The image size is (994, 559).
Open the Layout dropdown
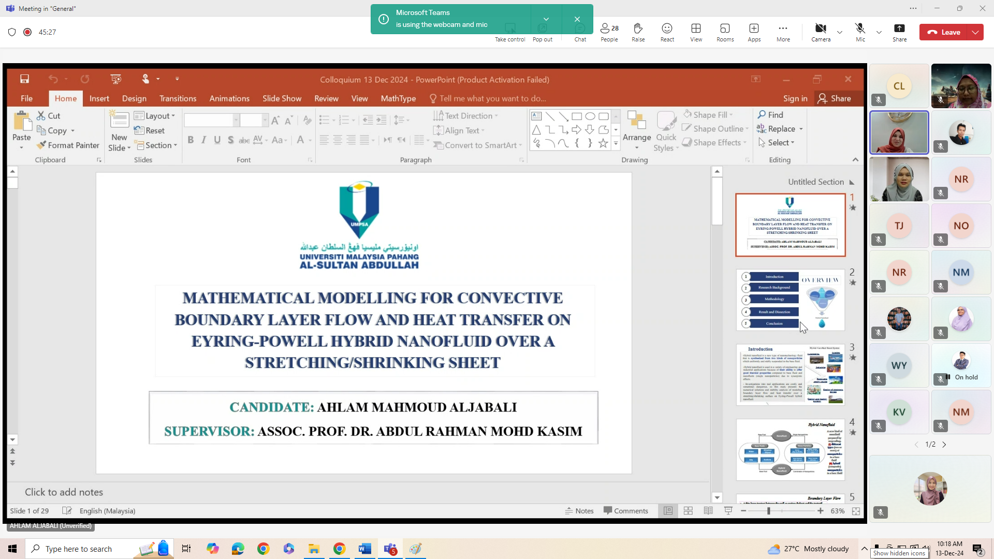(155, 116)
